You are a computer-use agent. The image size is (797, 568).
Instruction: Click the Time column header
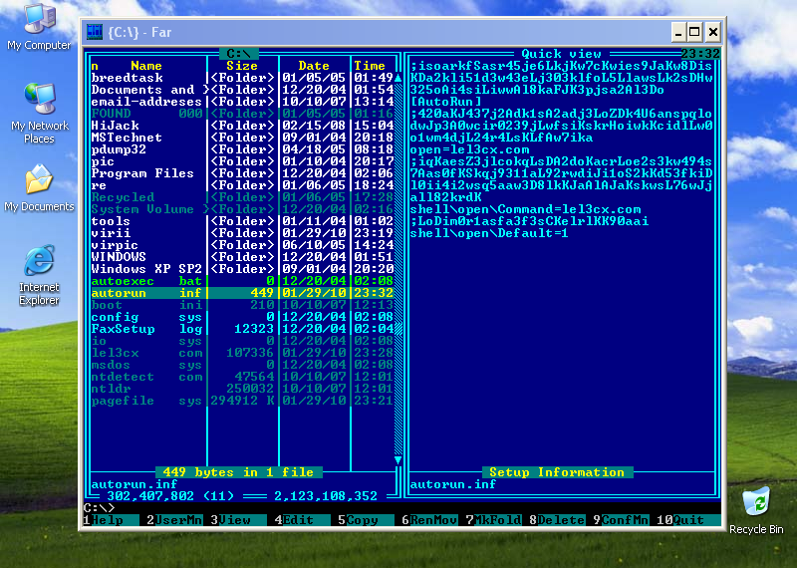click(x=370, y=66)
